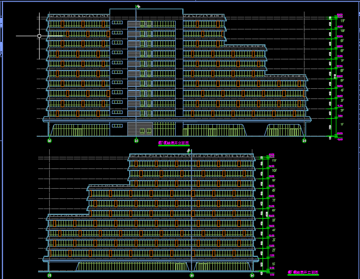Select the 7F floor label in lower elevation
This screenshot has height=279, width=360.
pos(274,200)
